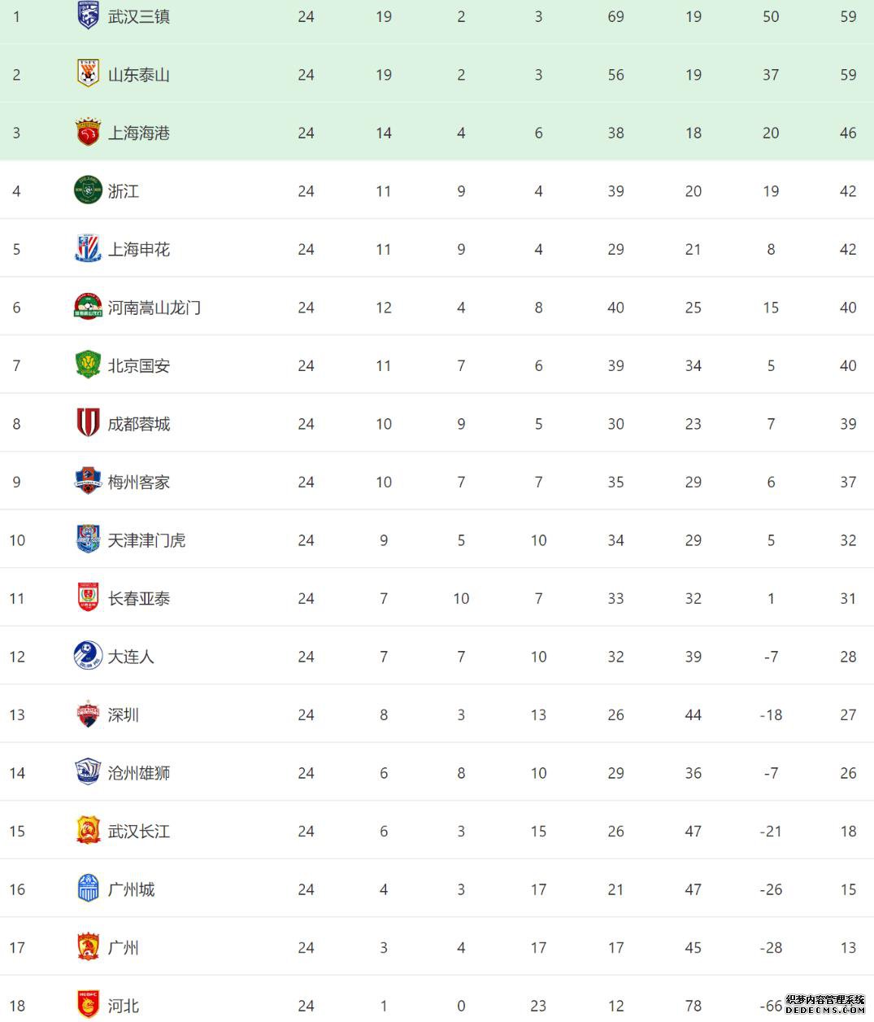Select the 河北 team name
The image size is (874, 1022).
point(124,1006)
